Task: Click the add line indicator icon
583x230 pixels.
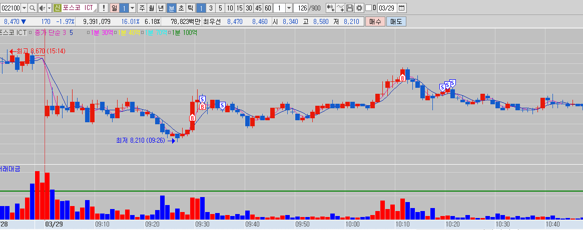Action: (340, 8)
